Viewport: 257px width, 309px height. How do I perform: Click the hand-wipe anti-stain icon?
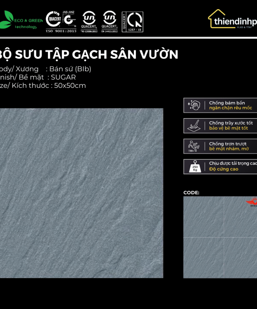pyautogui.click(x=194, y=105)
